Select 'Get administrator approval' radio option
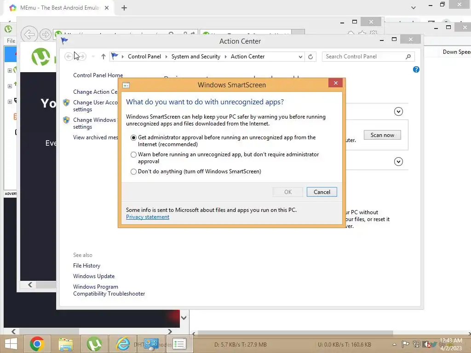The width and height of the screenshot is (471, 353). click(x=134, y=137)
